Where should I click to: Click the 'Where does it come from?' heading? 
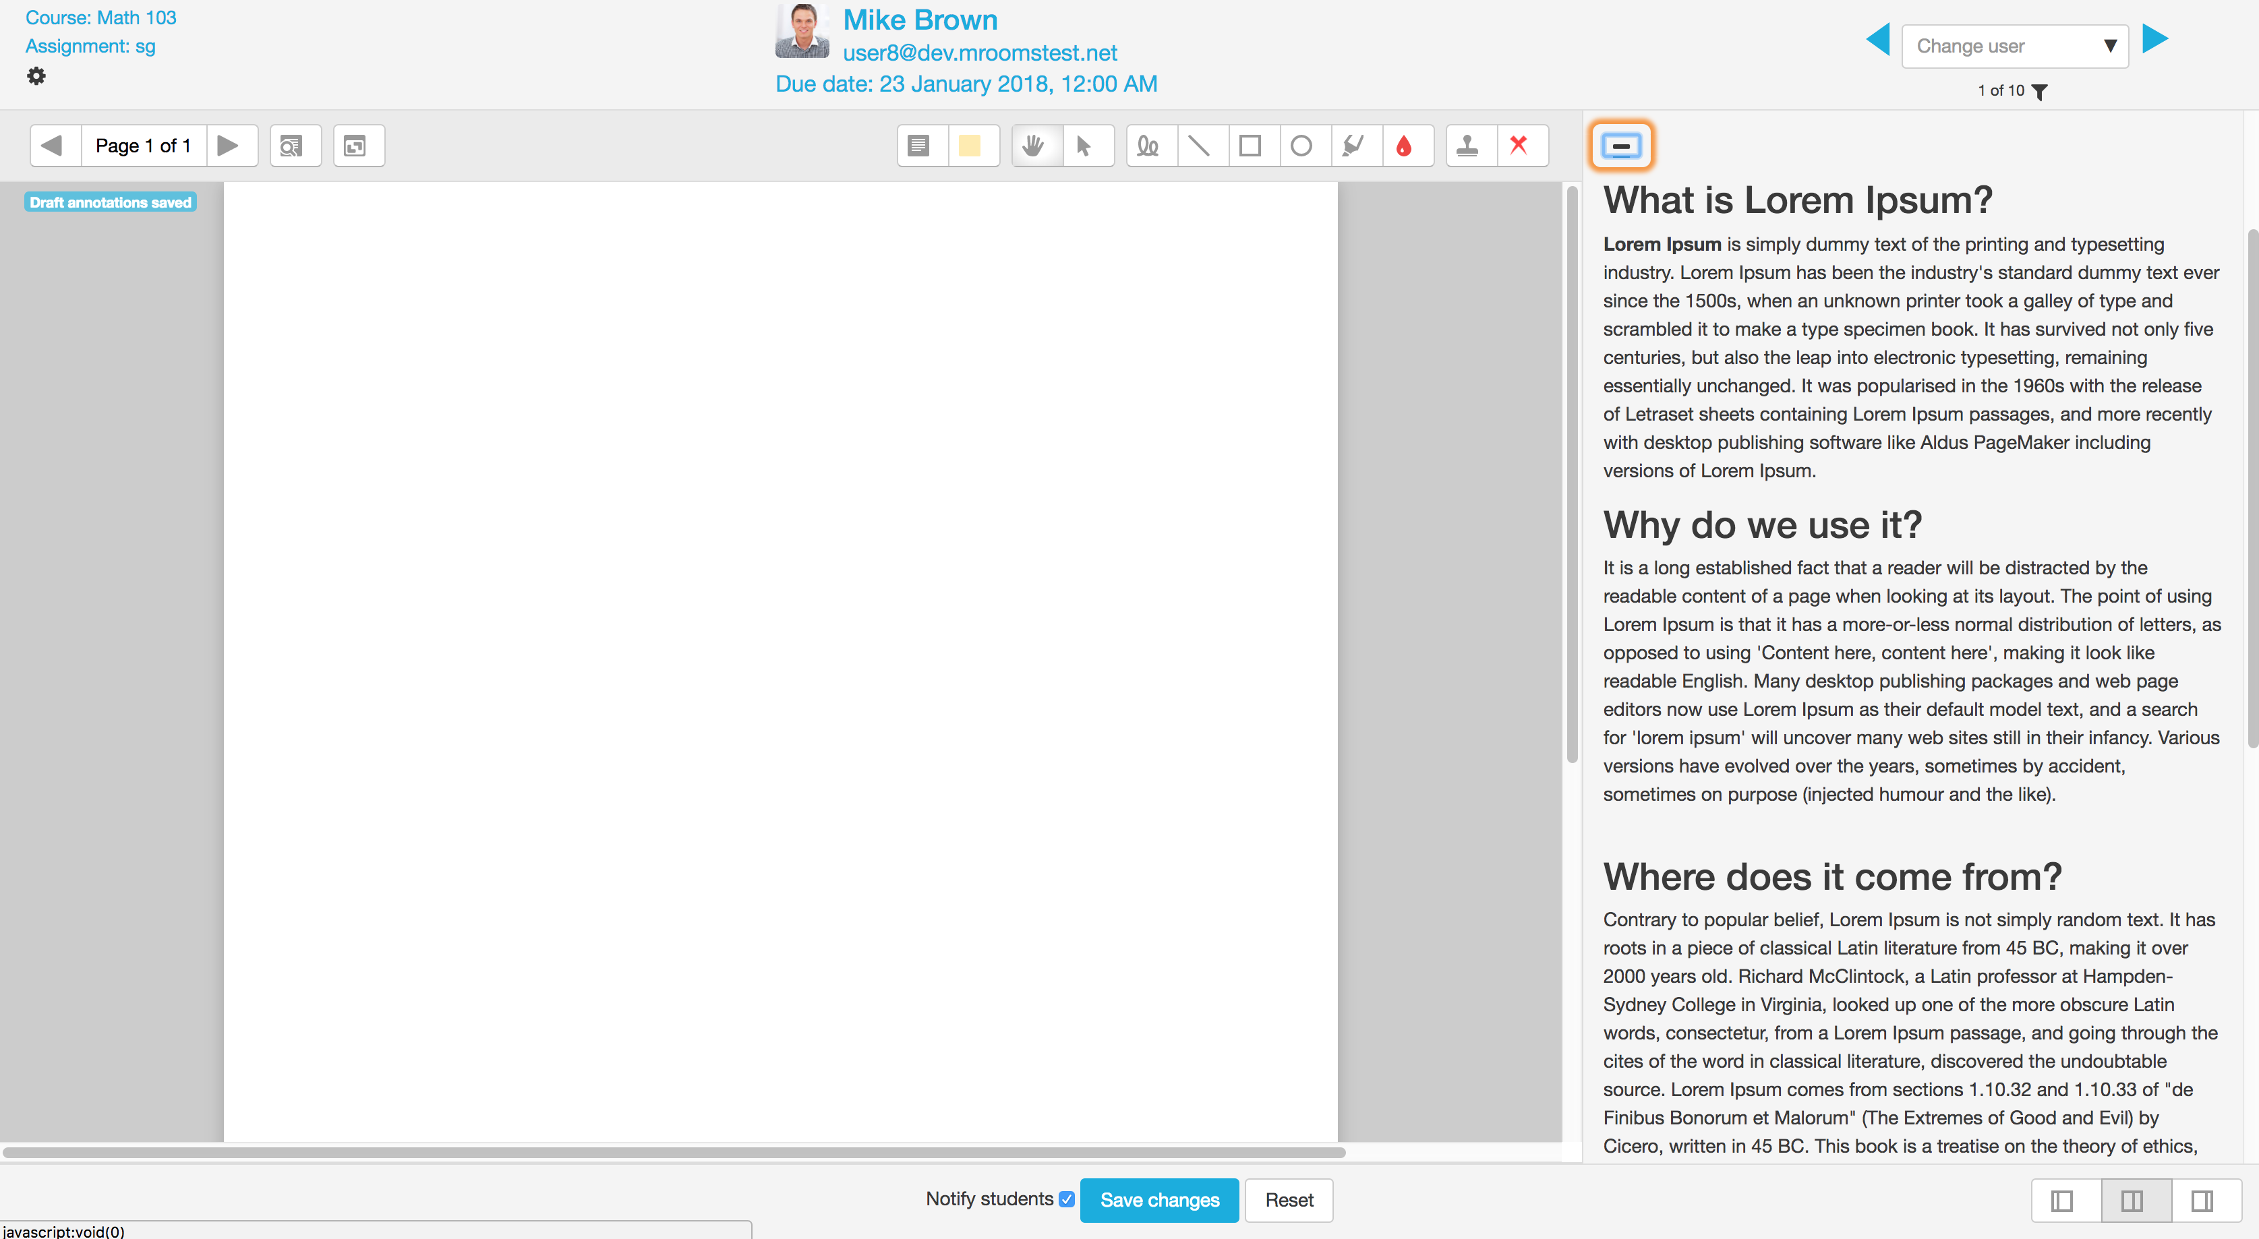click(x=1833, y=877)
